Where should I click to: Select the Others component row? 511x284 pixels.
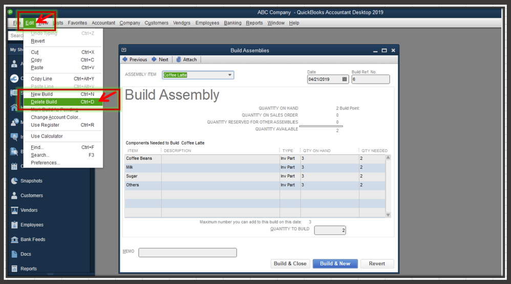[x=255, y=185]
